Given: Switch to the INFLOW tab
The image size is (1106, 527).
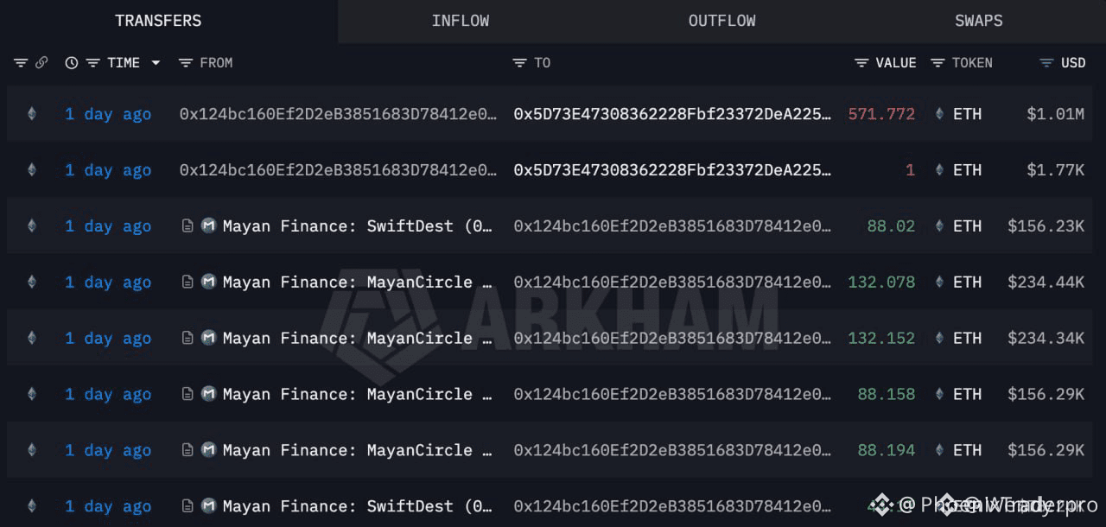Looking at the screenshot, I should click(x=460, y=21).
